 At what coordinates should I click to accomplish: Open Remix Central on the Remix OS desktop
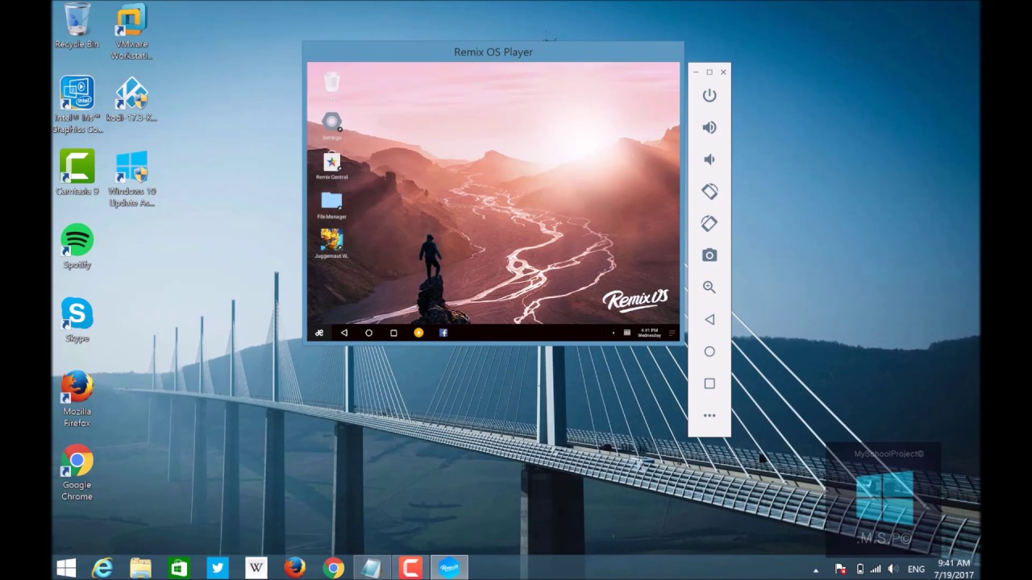[331, 167]
